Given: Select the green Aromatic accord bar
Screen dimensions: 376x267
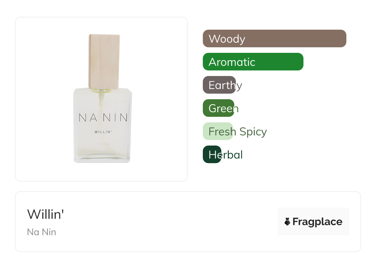Looking at the screenshot, I should (x=253, y=62).
